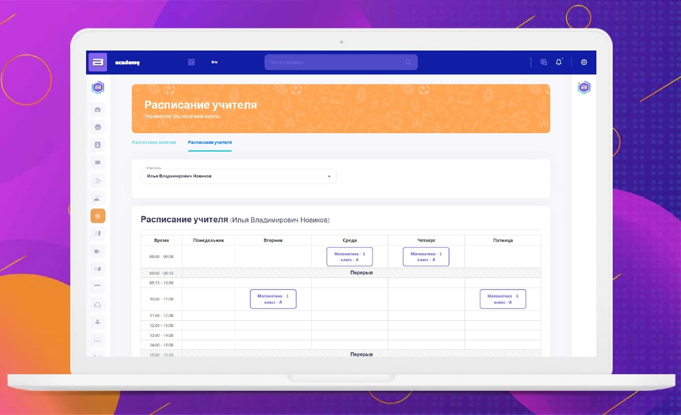681x415 pixels.
Task: Switch to Расписание занятий tab
Action: pyautogui.click(x=154, y=142)
